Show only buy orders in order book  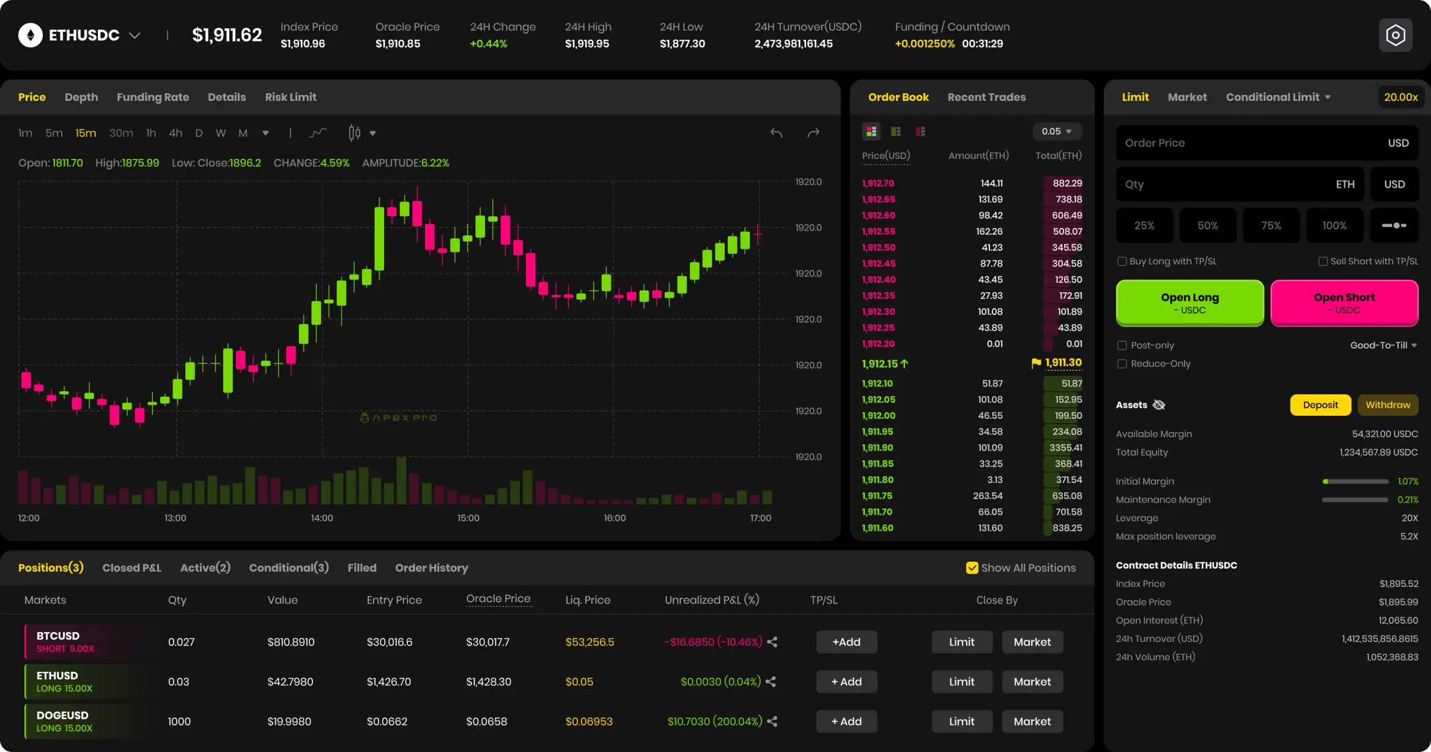tap(896, 131)
